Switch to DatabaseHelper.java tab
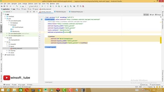Viewport: 164px width, 92px height. (x=77, y=12)
